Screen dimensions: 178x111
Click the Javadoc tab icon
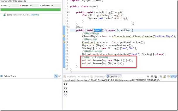click(x=79, y=76)
